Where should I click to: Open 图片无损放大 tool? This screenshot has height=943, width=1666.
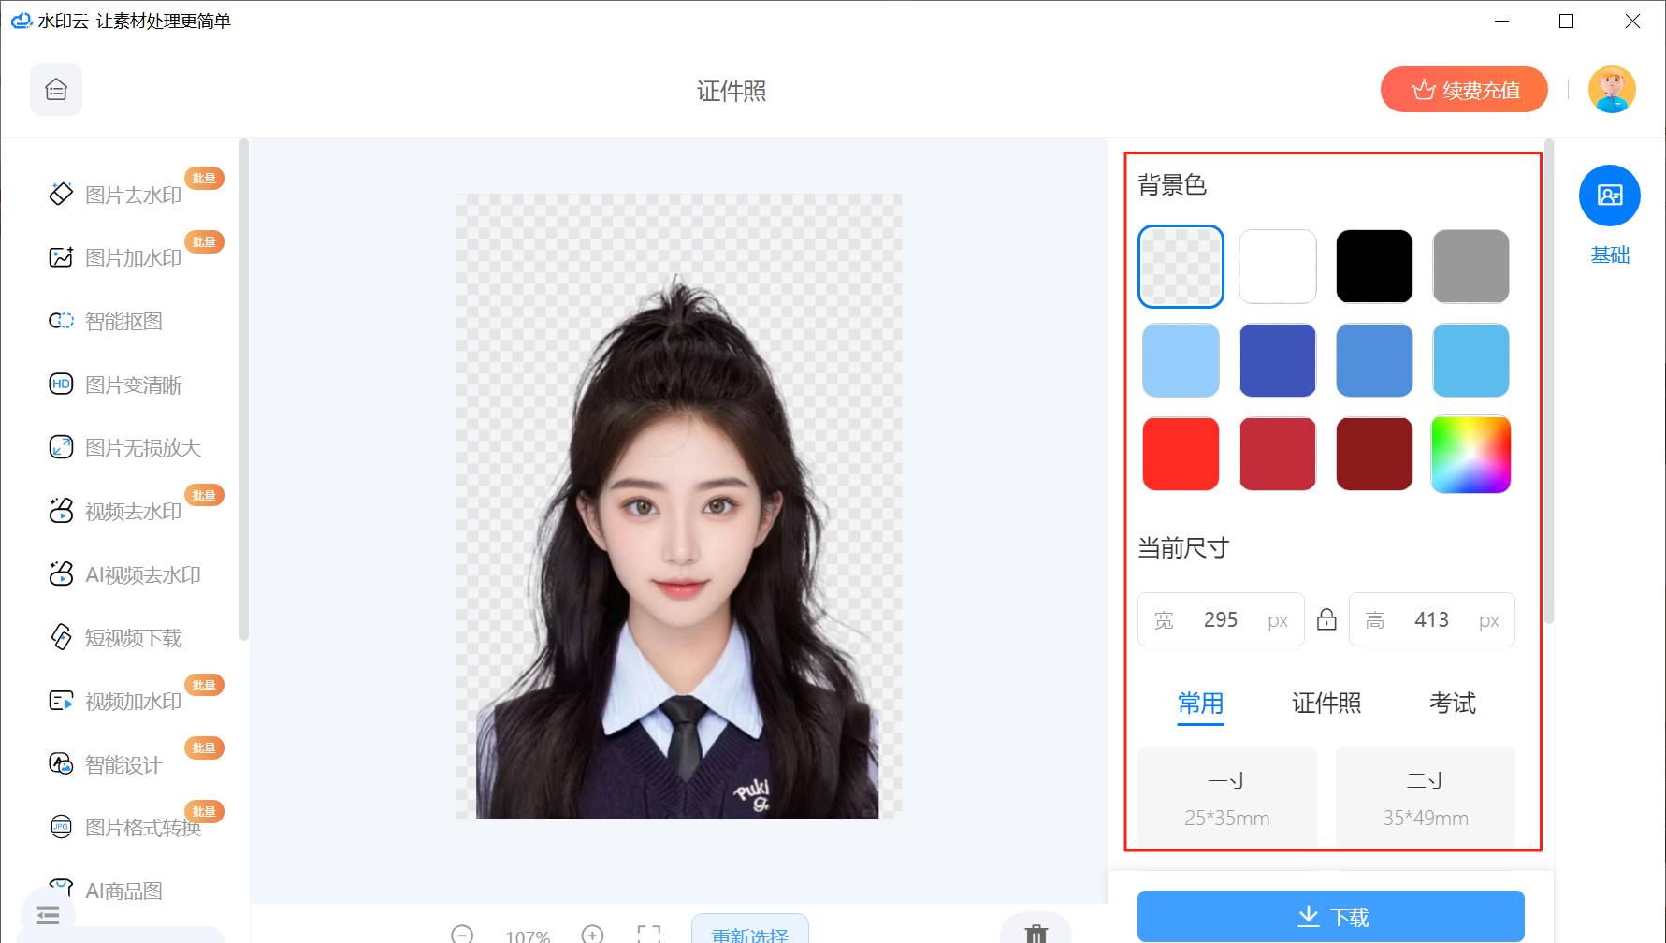click(x=124, y=447)
